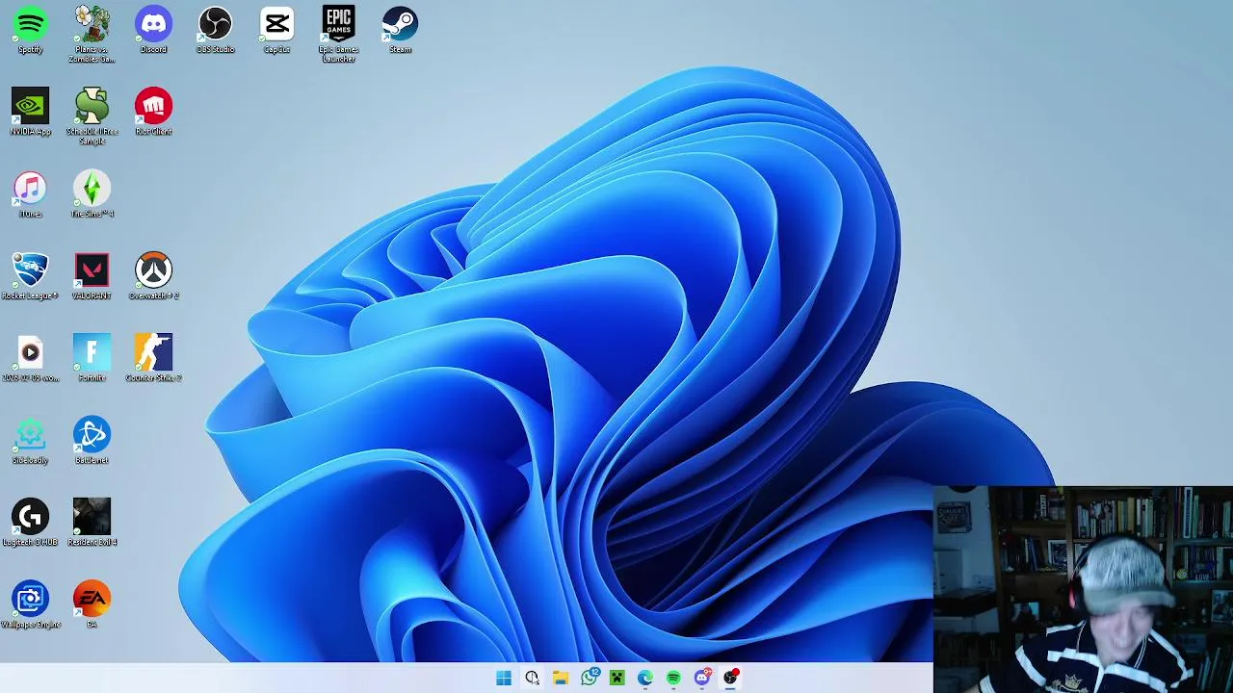Select the video file icon beside Fortnite

[30, 359]
